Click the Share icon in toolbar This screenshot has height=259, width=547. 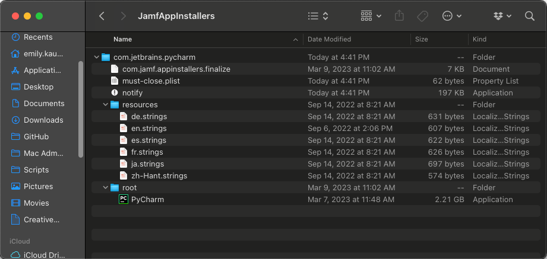(399, 16)
